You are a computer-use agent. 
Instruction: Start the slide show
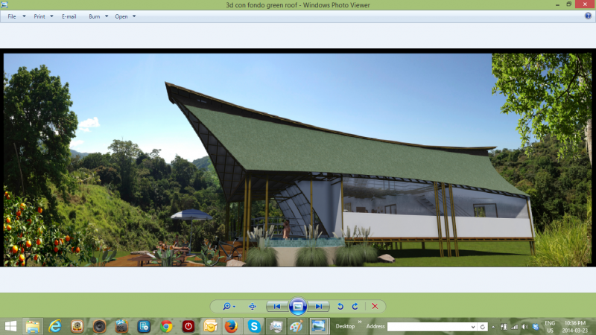coord(297,306)
